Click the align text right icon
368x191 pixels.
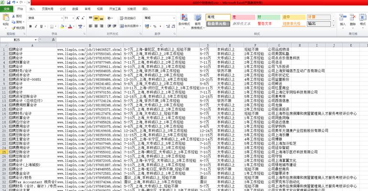tap(101, 26)
